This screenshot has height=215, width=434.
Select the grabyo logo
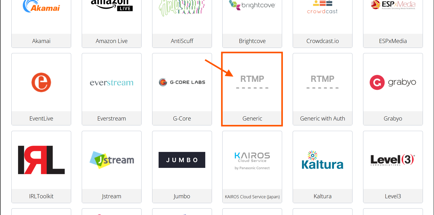click(393, 82)
